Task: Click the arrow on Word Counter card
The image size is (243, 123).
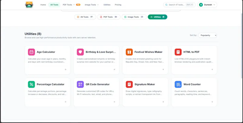Action: tap(212, 102)
